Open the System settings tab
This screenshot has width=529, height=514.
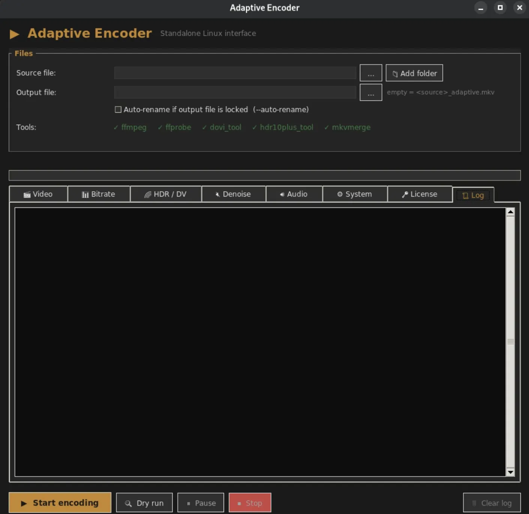pos(355,194)
